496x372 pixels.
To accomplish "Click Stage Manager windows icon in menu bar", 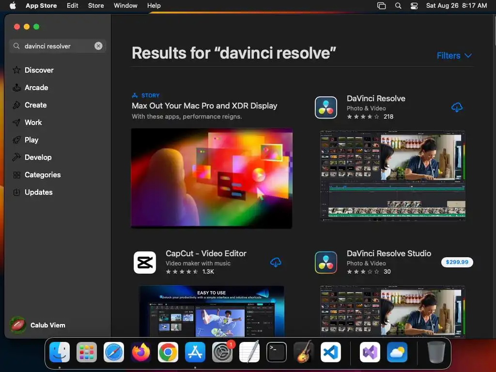I will (382, 5).
